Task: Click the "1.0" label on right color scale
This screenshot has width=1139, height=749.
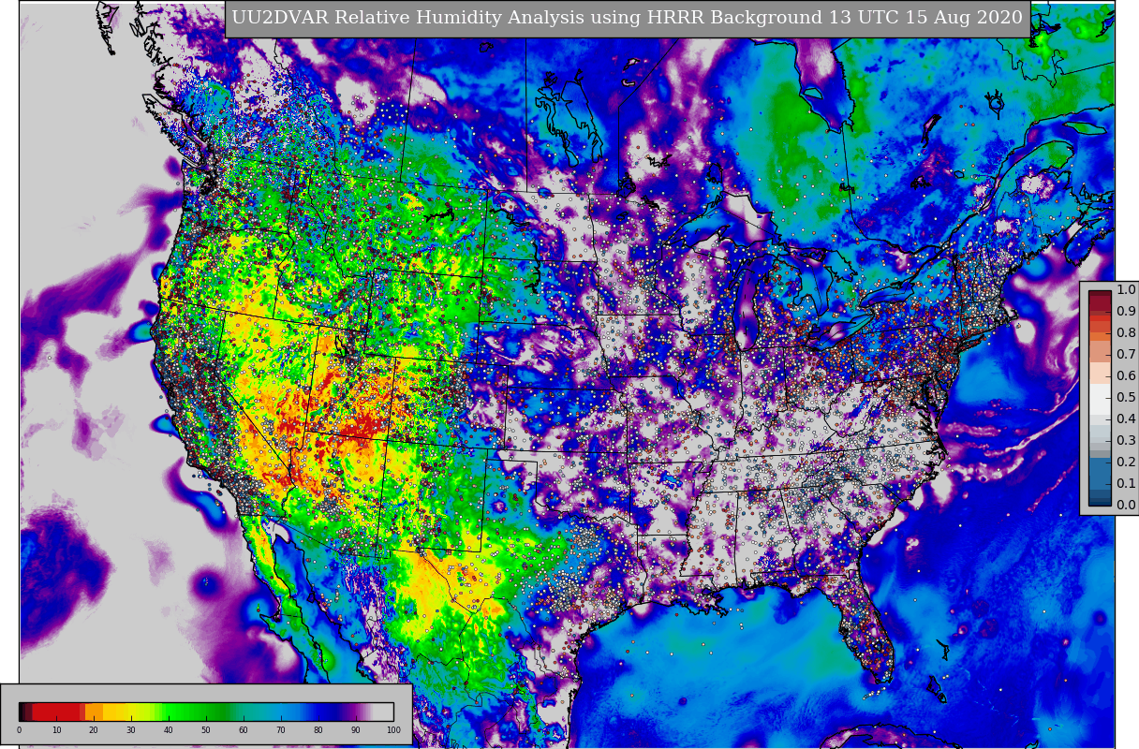Action: point(1126,290)
